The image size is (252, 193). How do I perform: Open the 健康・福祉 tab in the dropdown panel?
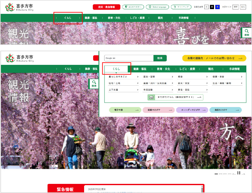[x=140, y=69]
